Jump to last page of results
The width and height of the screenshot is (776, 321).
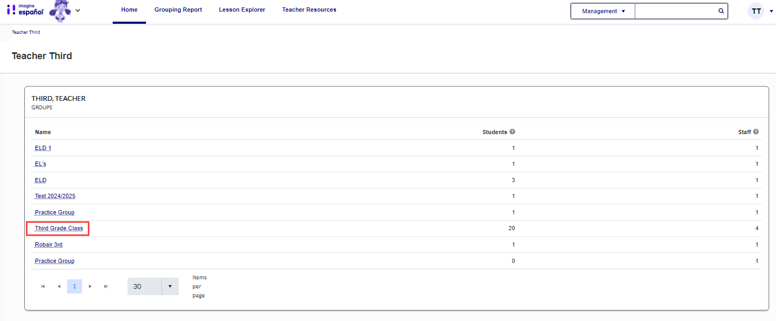click(106, 286)
